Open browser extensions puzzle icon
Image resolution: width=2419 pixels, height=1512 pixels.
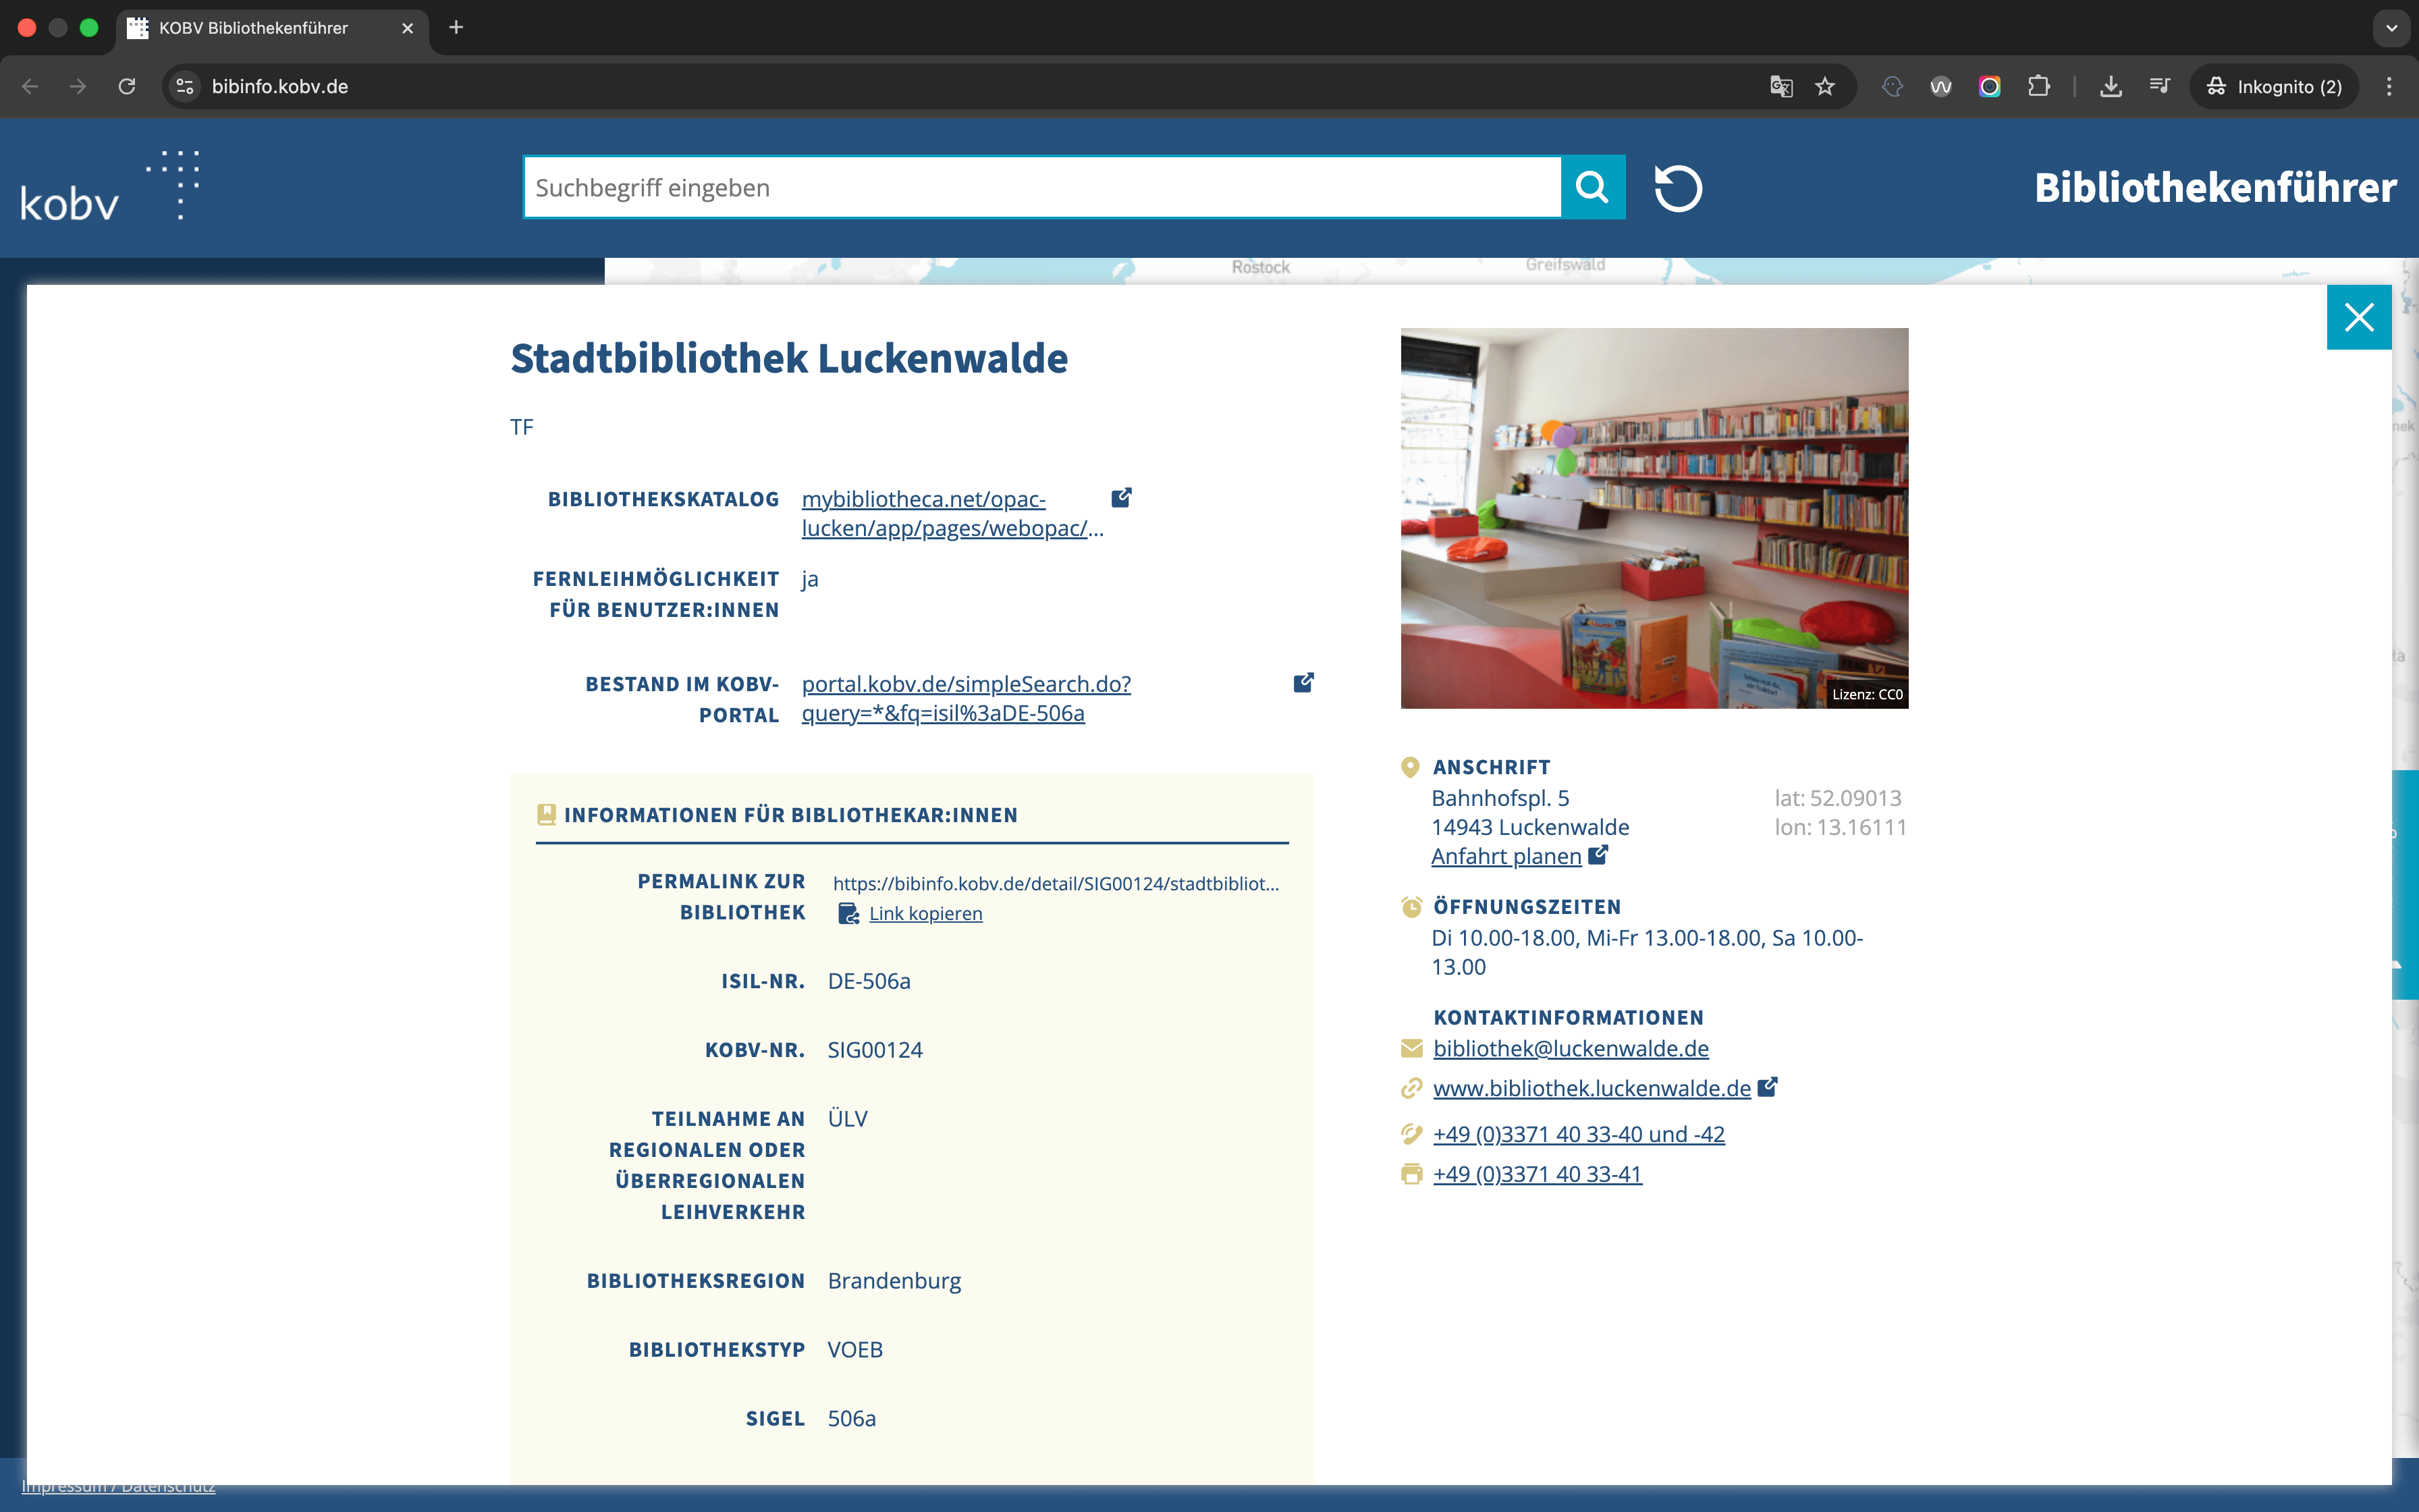2038,86
